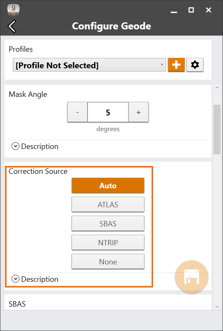Increase mask angle with plus button
Screen dimensions: 223x331
pyautogui.click(x=138, y=112)
